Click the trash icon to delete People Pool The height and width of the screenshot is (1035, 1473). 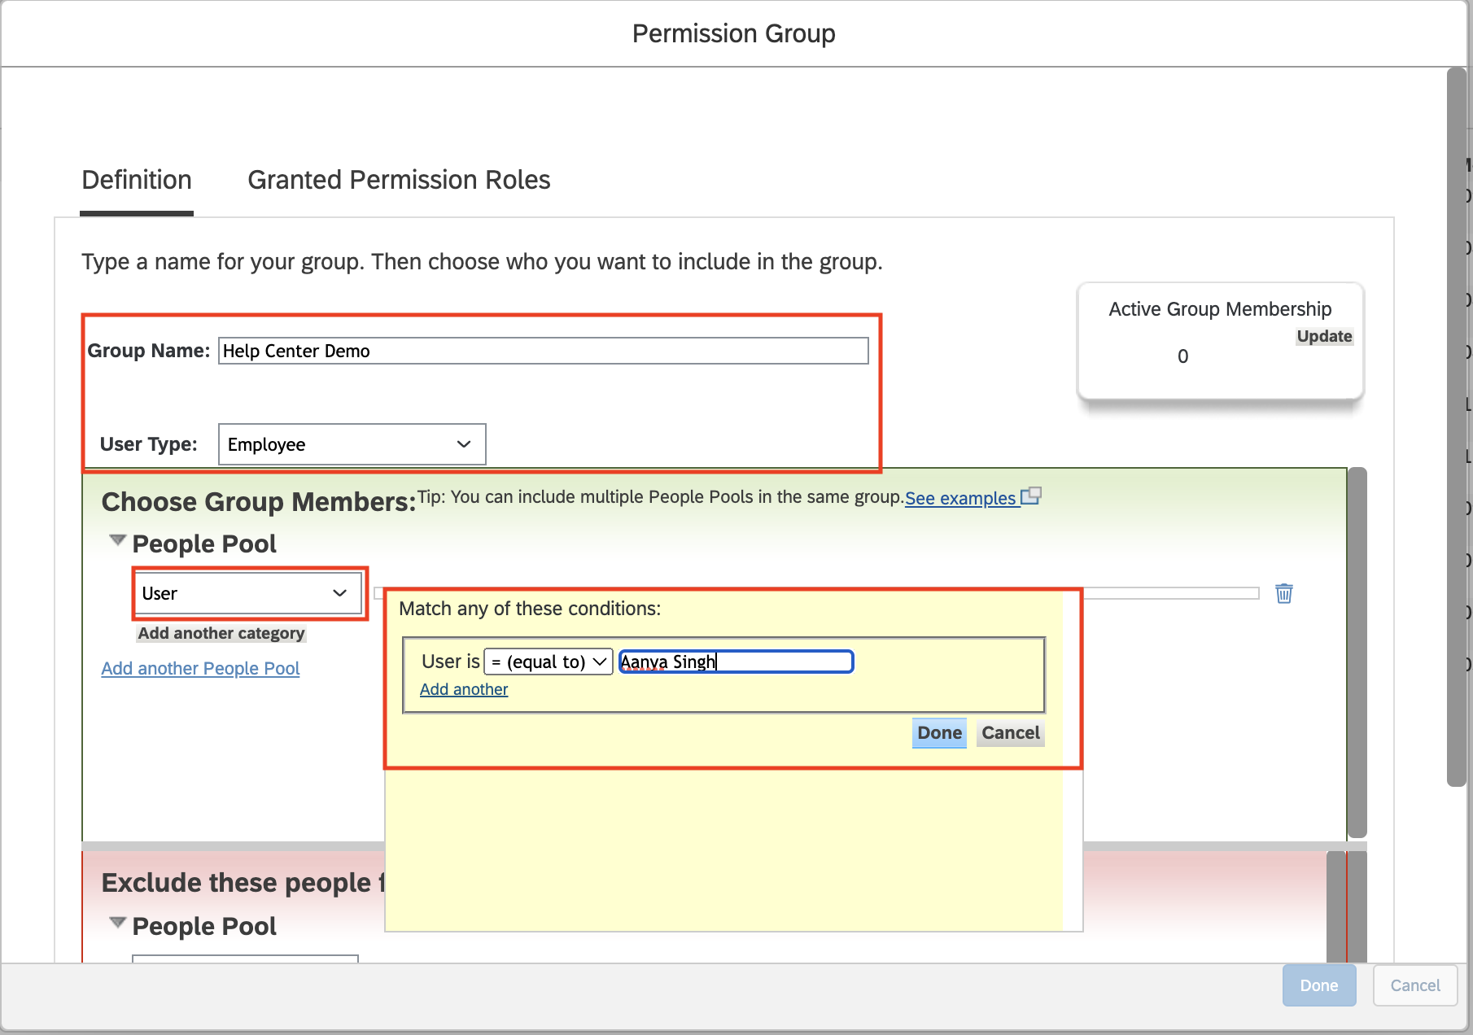[x=1283, y=593]
